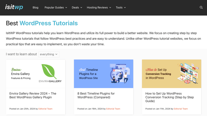Image resolution: width=207 pixels, height=116 pixels.
Task: Expand the Hosting Reviews menu
Action: (x=99, y=8)
